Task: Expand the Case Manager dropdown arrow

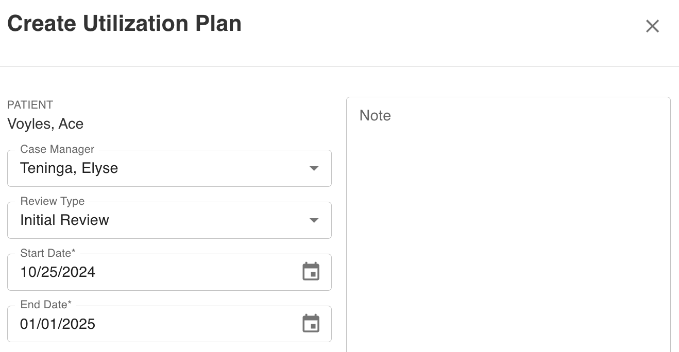Action: pyautogui.click(x=314, y=168)
